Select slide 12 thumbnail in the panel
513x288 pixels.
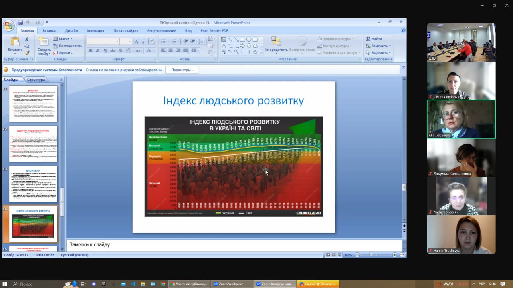(x=33, y=144)
